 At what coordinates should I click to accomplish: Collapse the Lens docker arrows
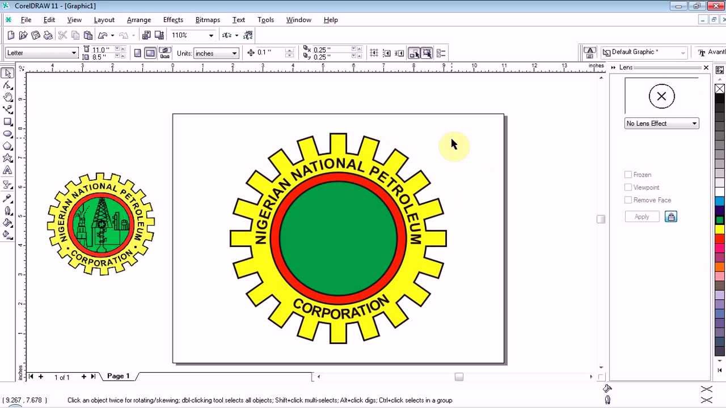coord(613,67)
